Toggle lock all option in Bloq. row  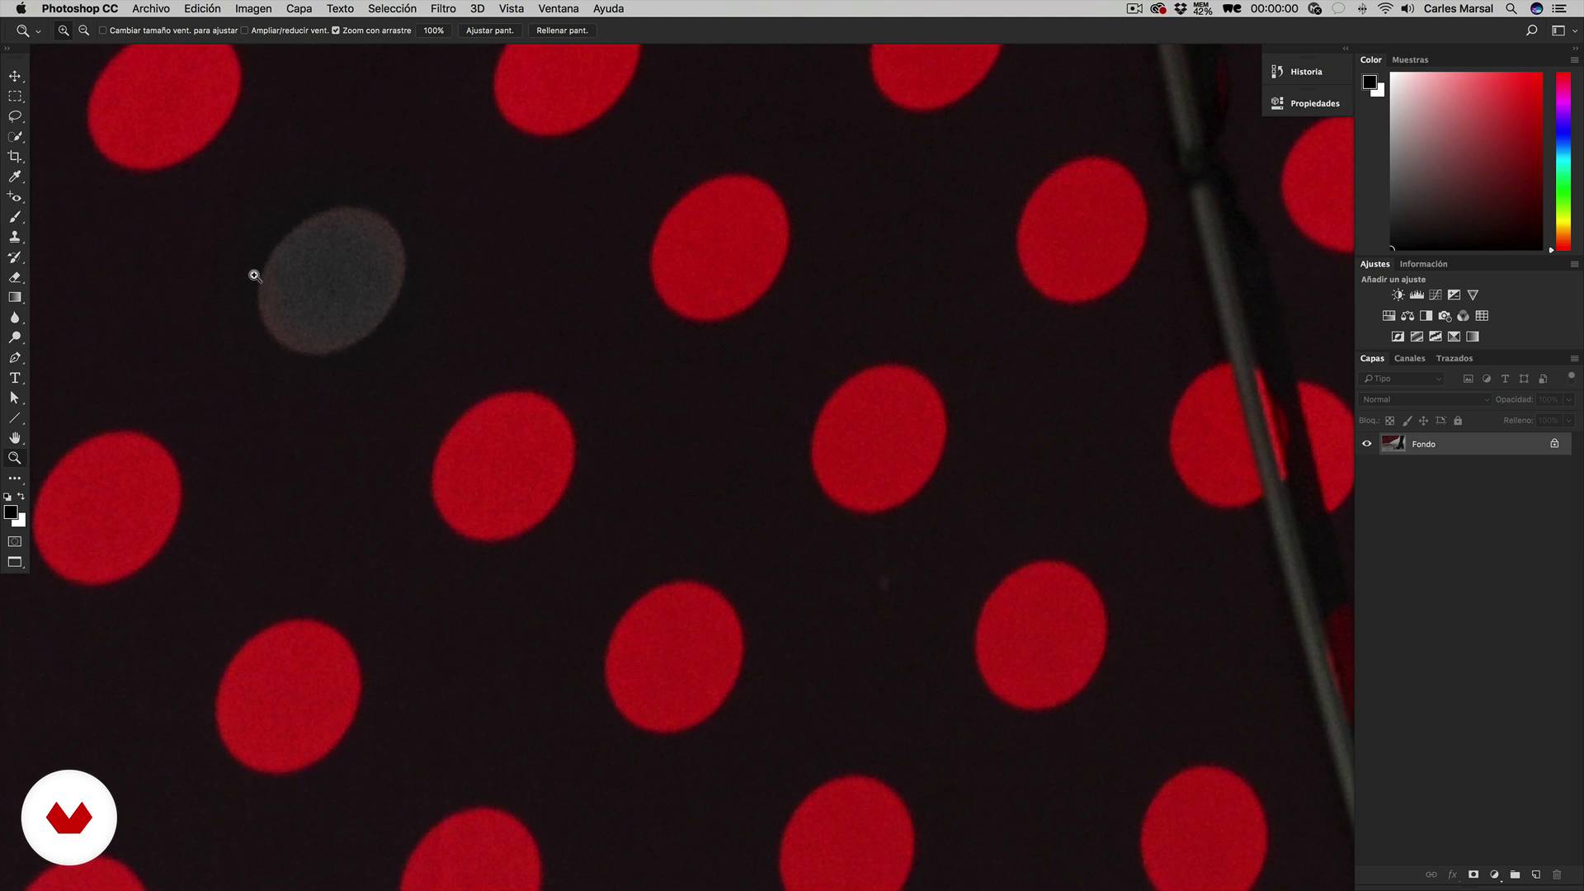1458,421
